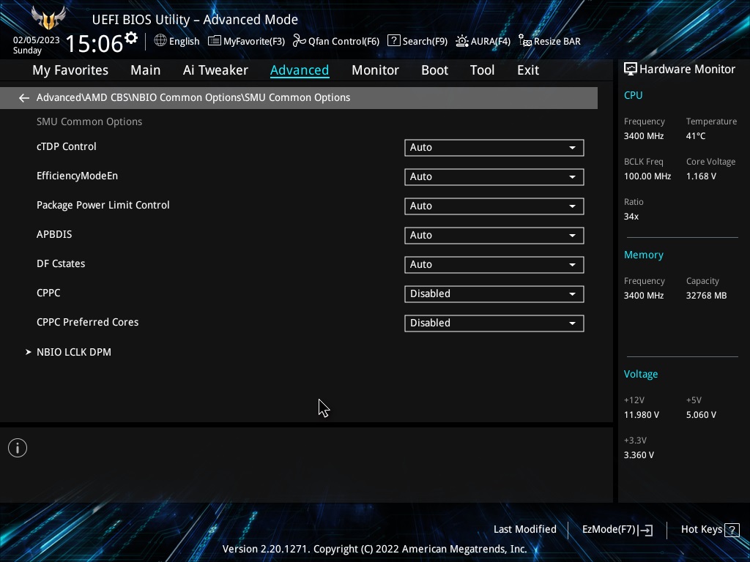750x562 pixels.
Task: Click the CPPC Preferred Cores label
Action: [x=88, y=322]
